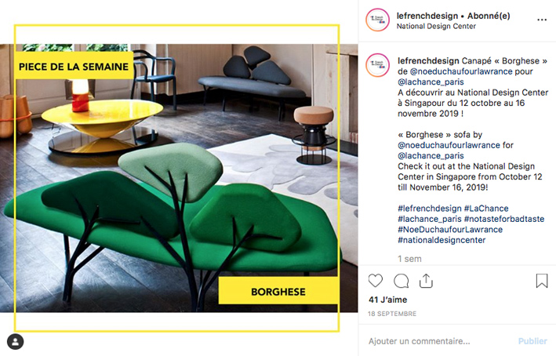The image size is (556, 356).
Task: Click the tagged people icon on photo
Action: 15,342
